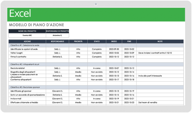The image size is (192, 113).
Task: Click the NOME DEL PROGETTO header cell
Action: pyautogui.click(x=27, y=31)
